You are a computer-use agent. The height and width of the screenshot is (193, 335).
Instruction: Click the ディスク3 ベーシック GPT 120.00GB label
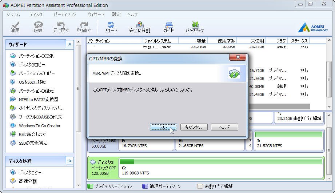click(103, 168)
